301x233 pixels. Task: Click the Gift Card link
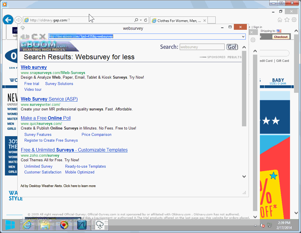click(282, 61)
